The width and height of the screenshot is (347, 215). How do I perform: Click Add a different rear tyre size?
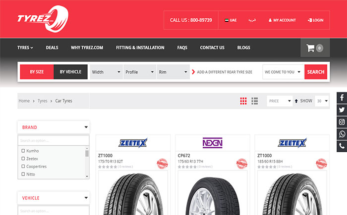point(222,72)
